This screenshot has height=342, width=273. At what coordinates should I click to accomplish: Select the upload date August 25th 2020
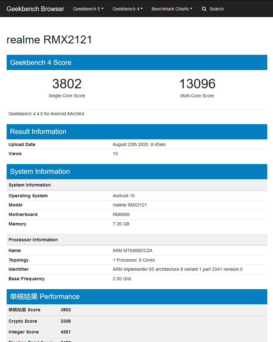point(139,144)
